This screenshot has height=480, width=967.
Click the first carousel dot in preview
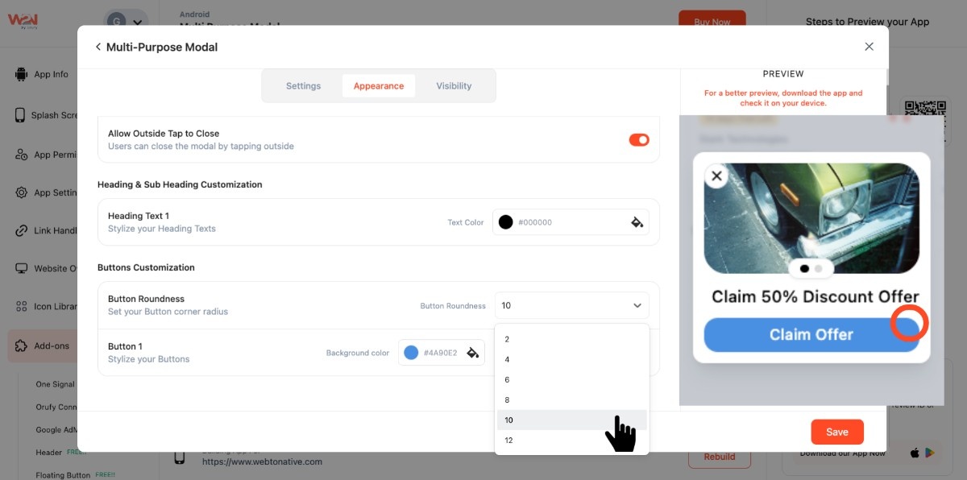804,268
